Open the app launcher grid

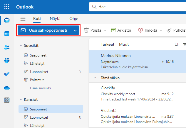(7, 7)
